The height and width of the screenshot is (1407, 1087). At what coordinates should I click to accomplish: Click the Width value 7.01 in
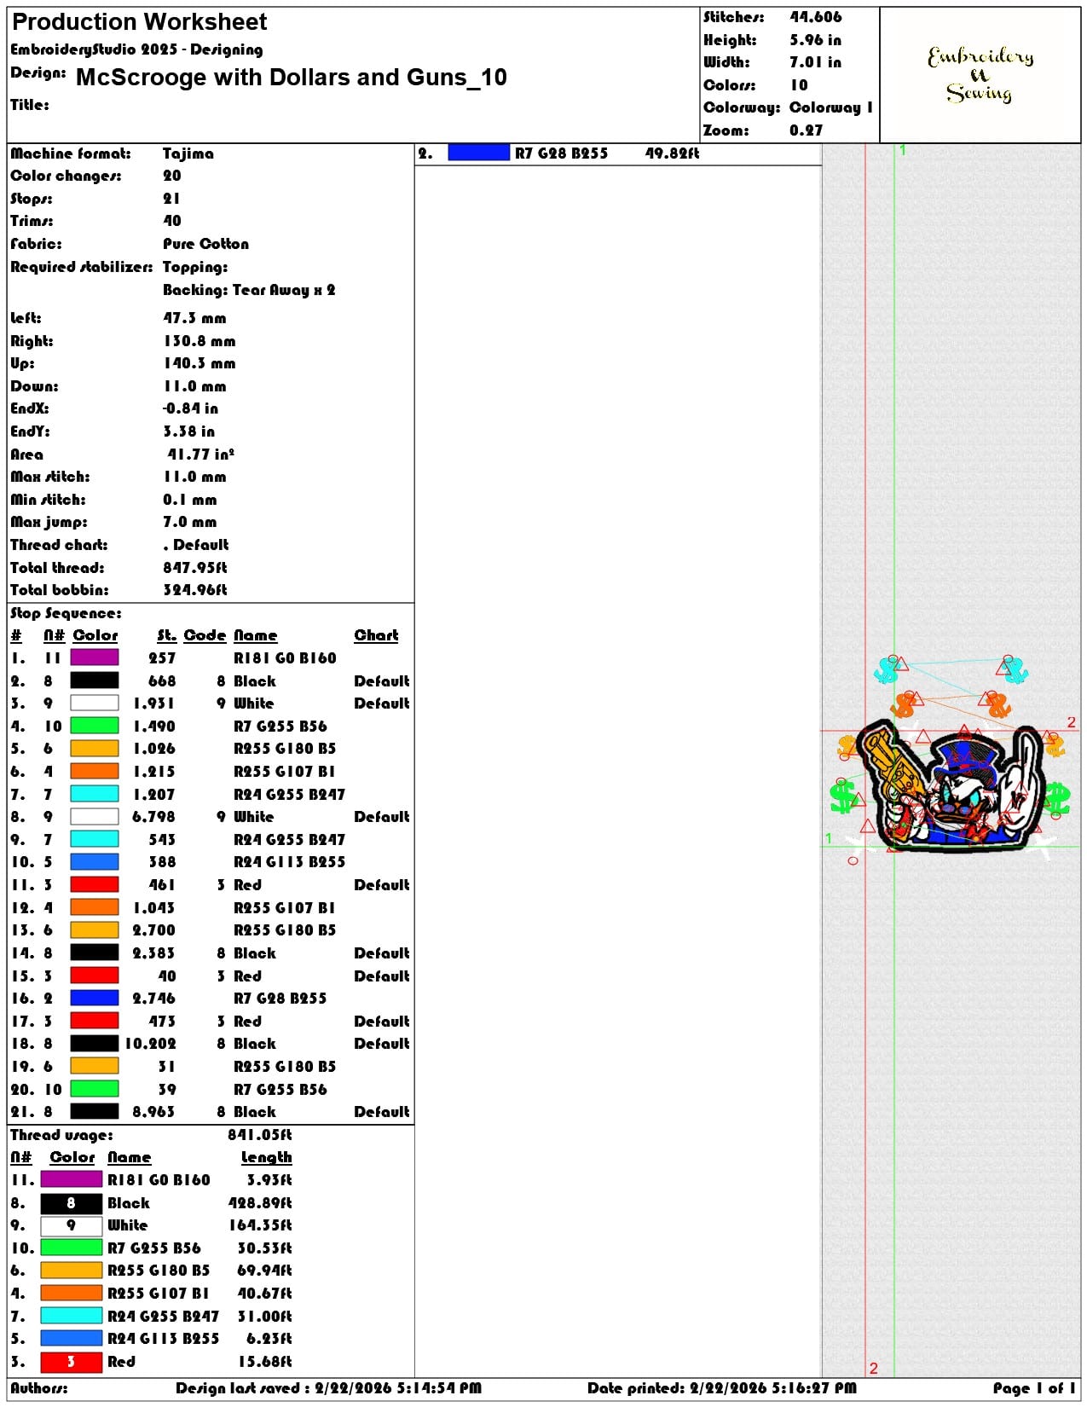tap(815, 62)
